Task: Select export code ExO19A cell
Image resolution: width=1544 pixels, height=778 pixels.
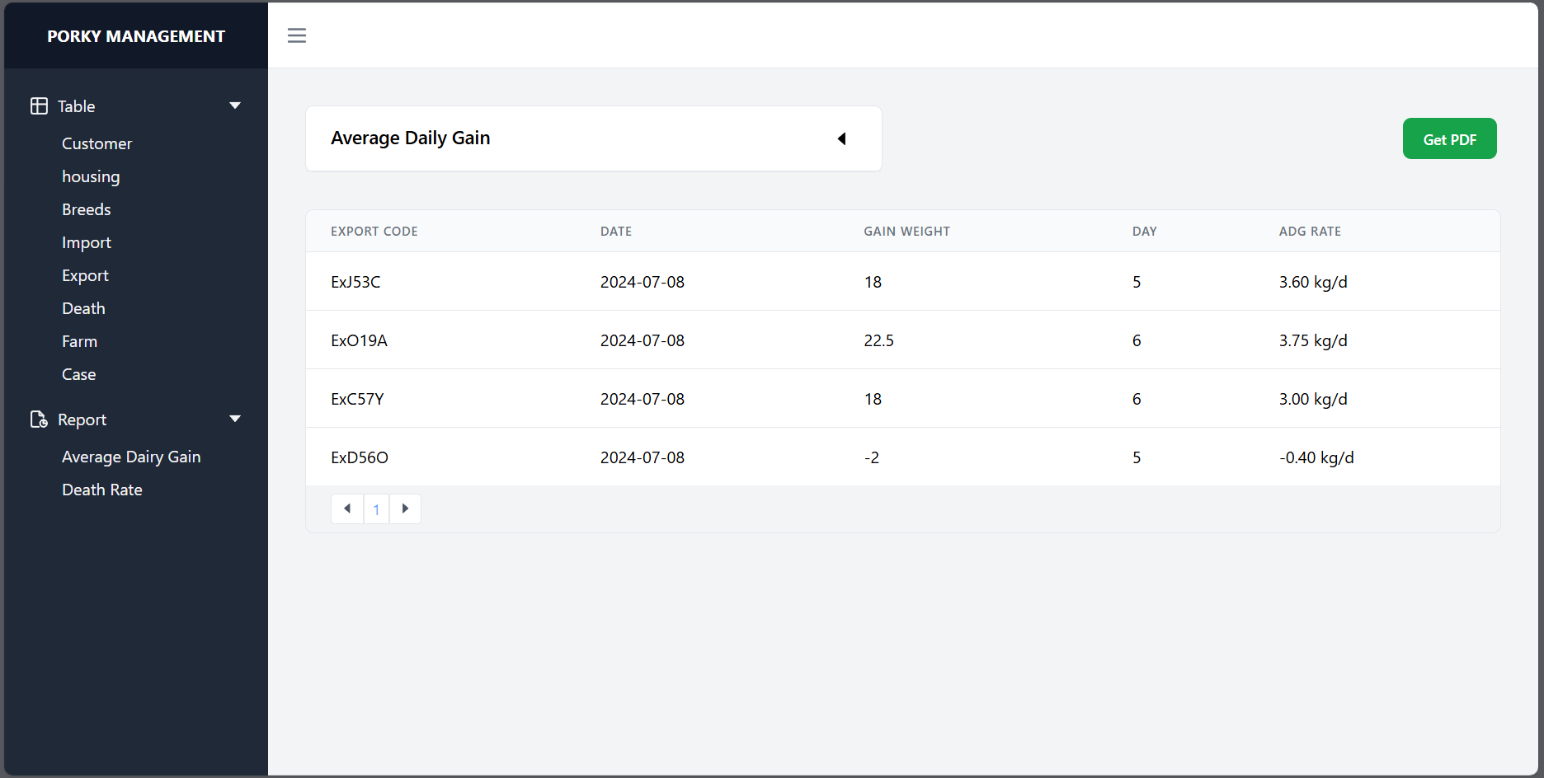Action: (x=359, y=340)
